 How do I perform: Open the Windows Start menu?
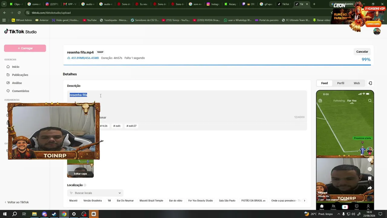5,214
